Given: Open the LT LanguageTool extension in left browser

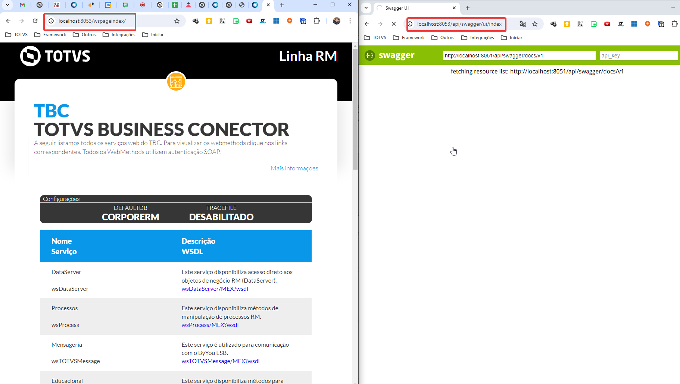Looking at the screenshot, I should click(x=263, y=21).
